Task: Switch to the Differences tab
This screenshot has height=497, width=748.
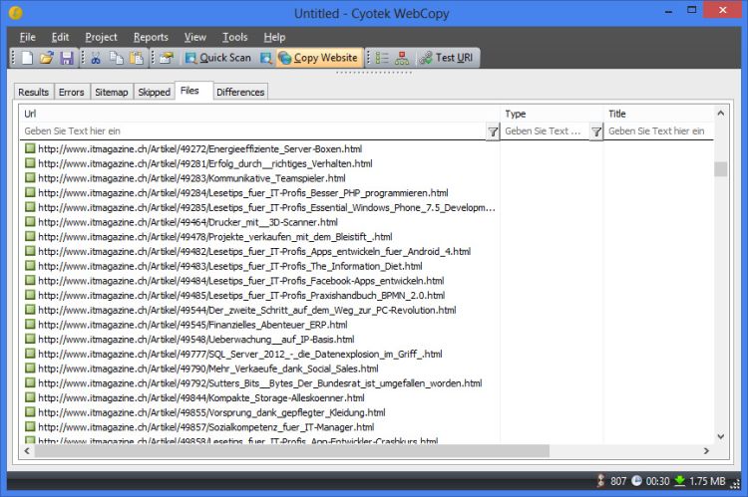Action: [240, 92]
